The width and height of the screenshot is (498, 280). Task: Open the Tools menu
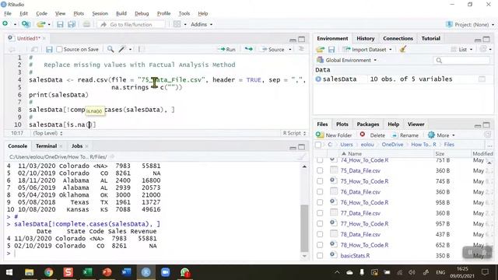pyautogui.click(x=184, y=14)
